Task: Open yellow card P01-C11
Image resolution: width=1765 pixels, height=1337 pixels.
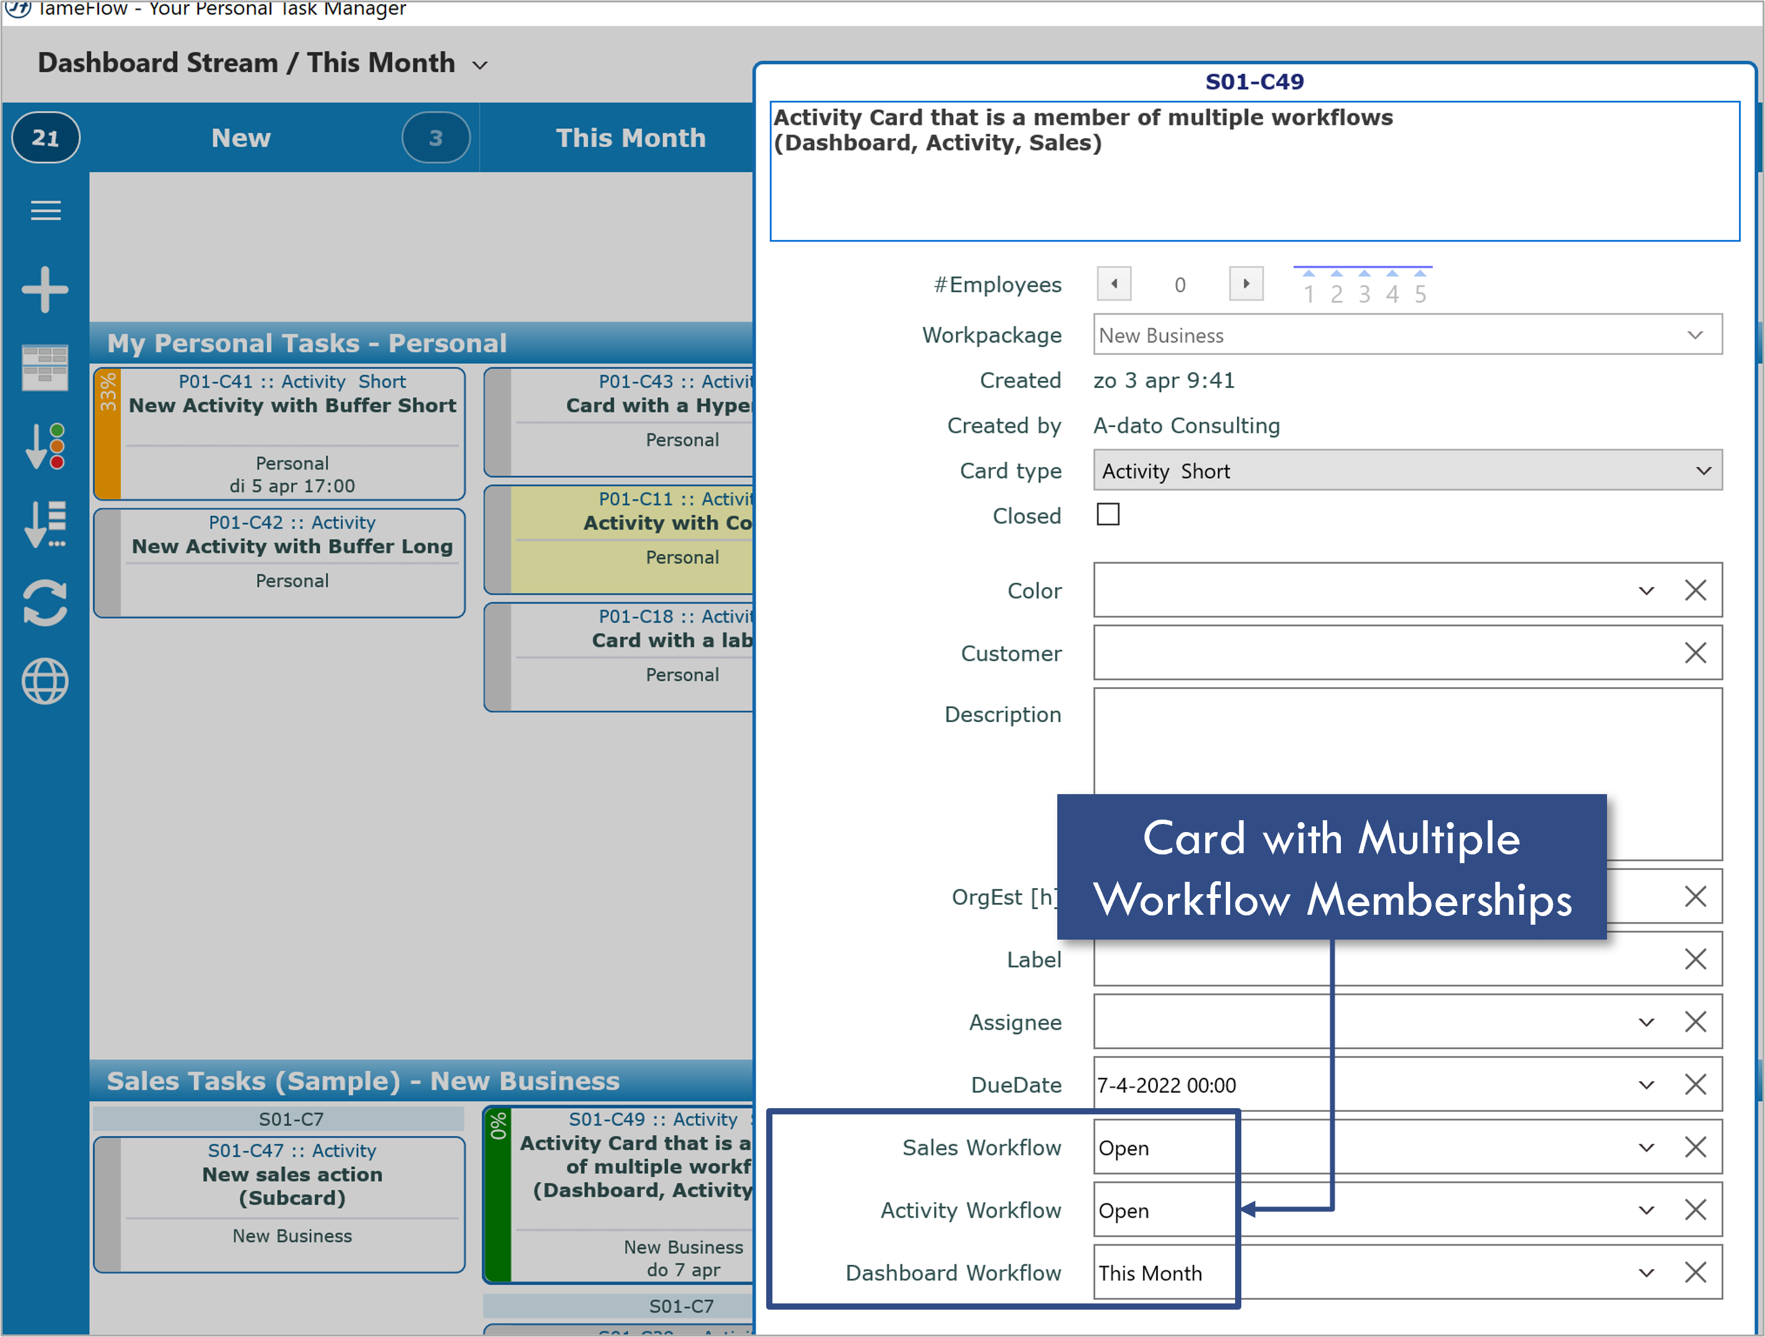Action: [619, 539]
